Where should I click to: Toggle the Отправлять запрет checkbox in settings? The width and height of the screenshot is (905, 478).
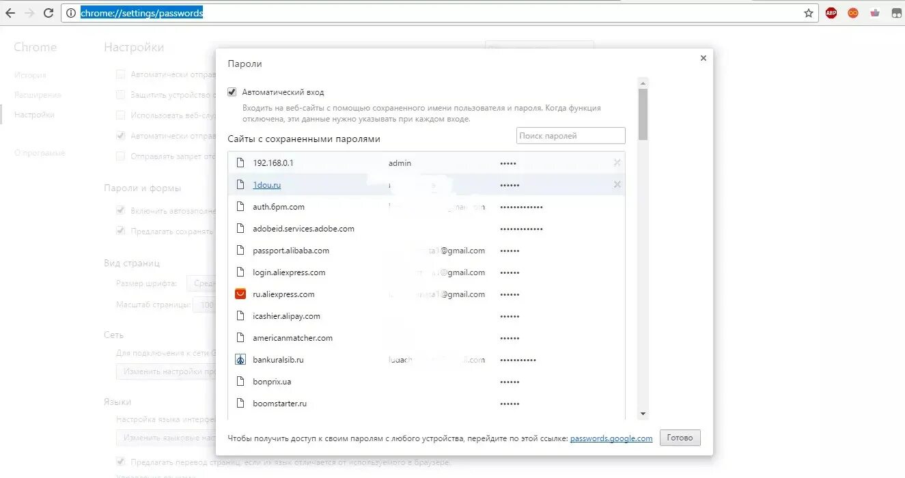pyautogui.click(x=120, y=156)
